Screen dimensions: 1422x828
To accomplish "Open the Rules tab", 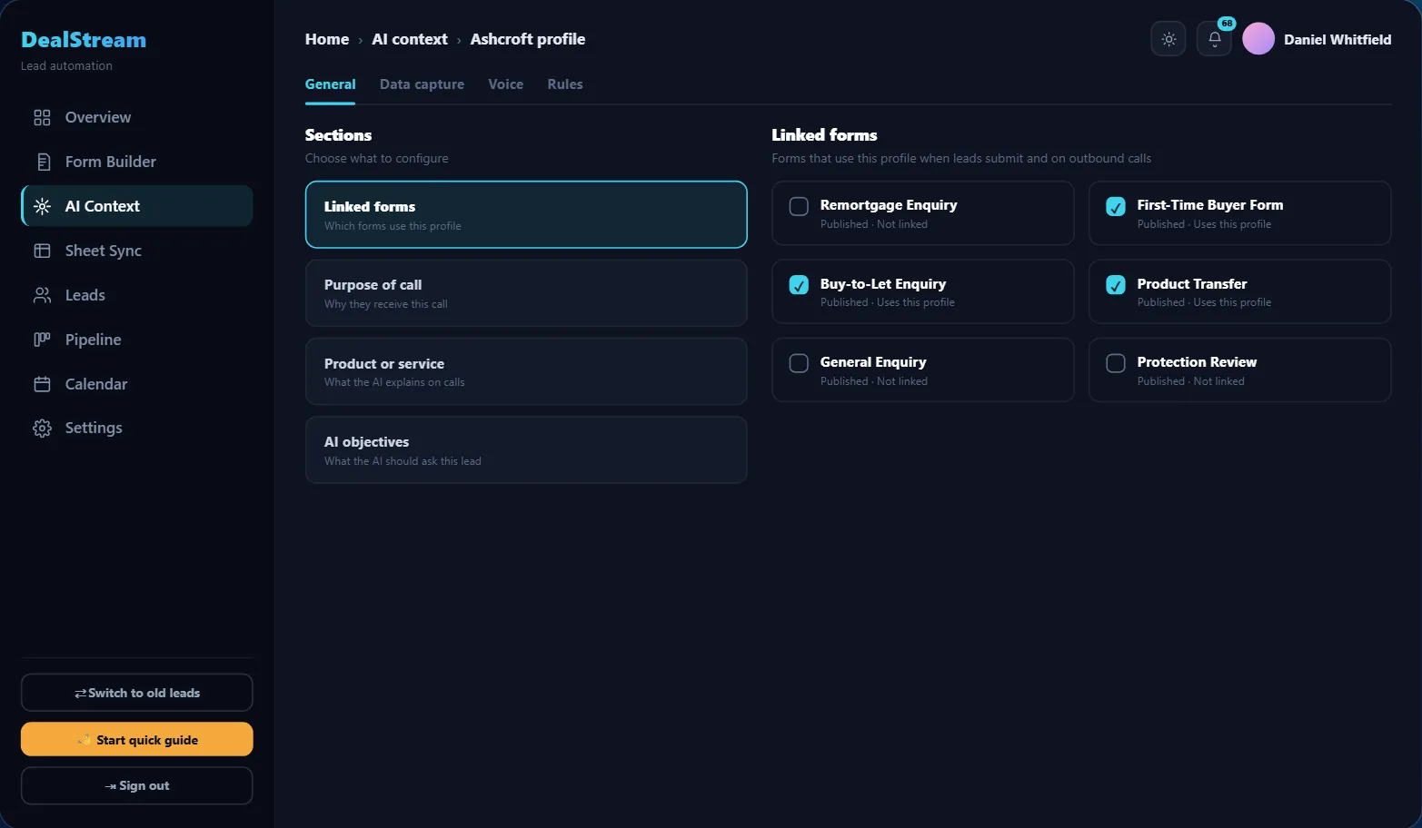I will pos(565,84).
